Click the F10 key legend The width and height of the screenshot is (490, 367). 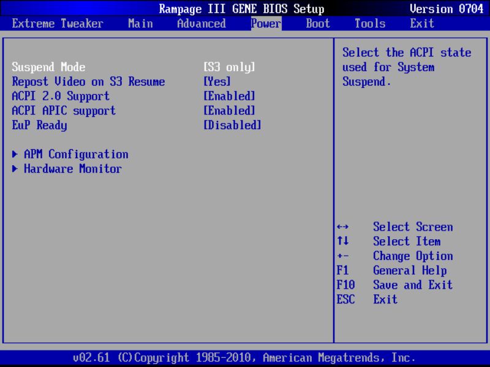click(x=345, y=285)
